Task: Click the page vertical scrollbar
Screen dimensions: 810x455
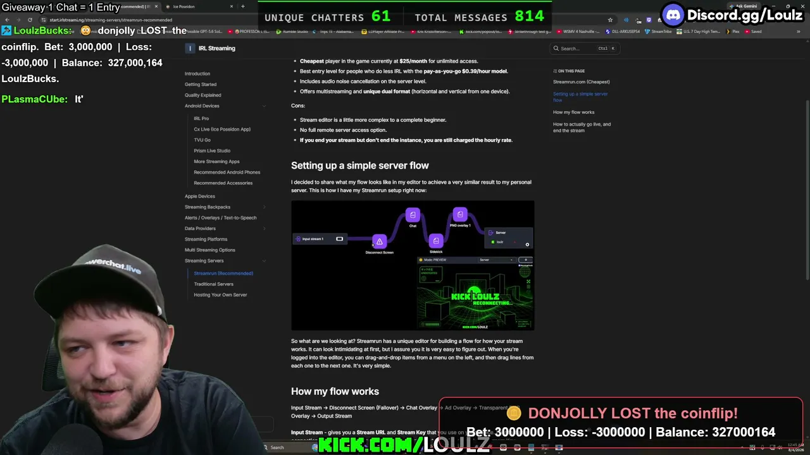Action: click(x=807, y=190)
